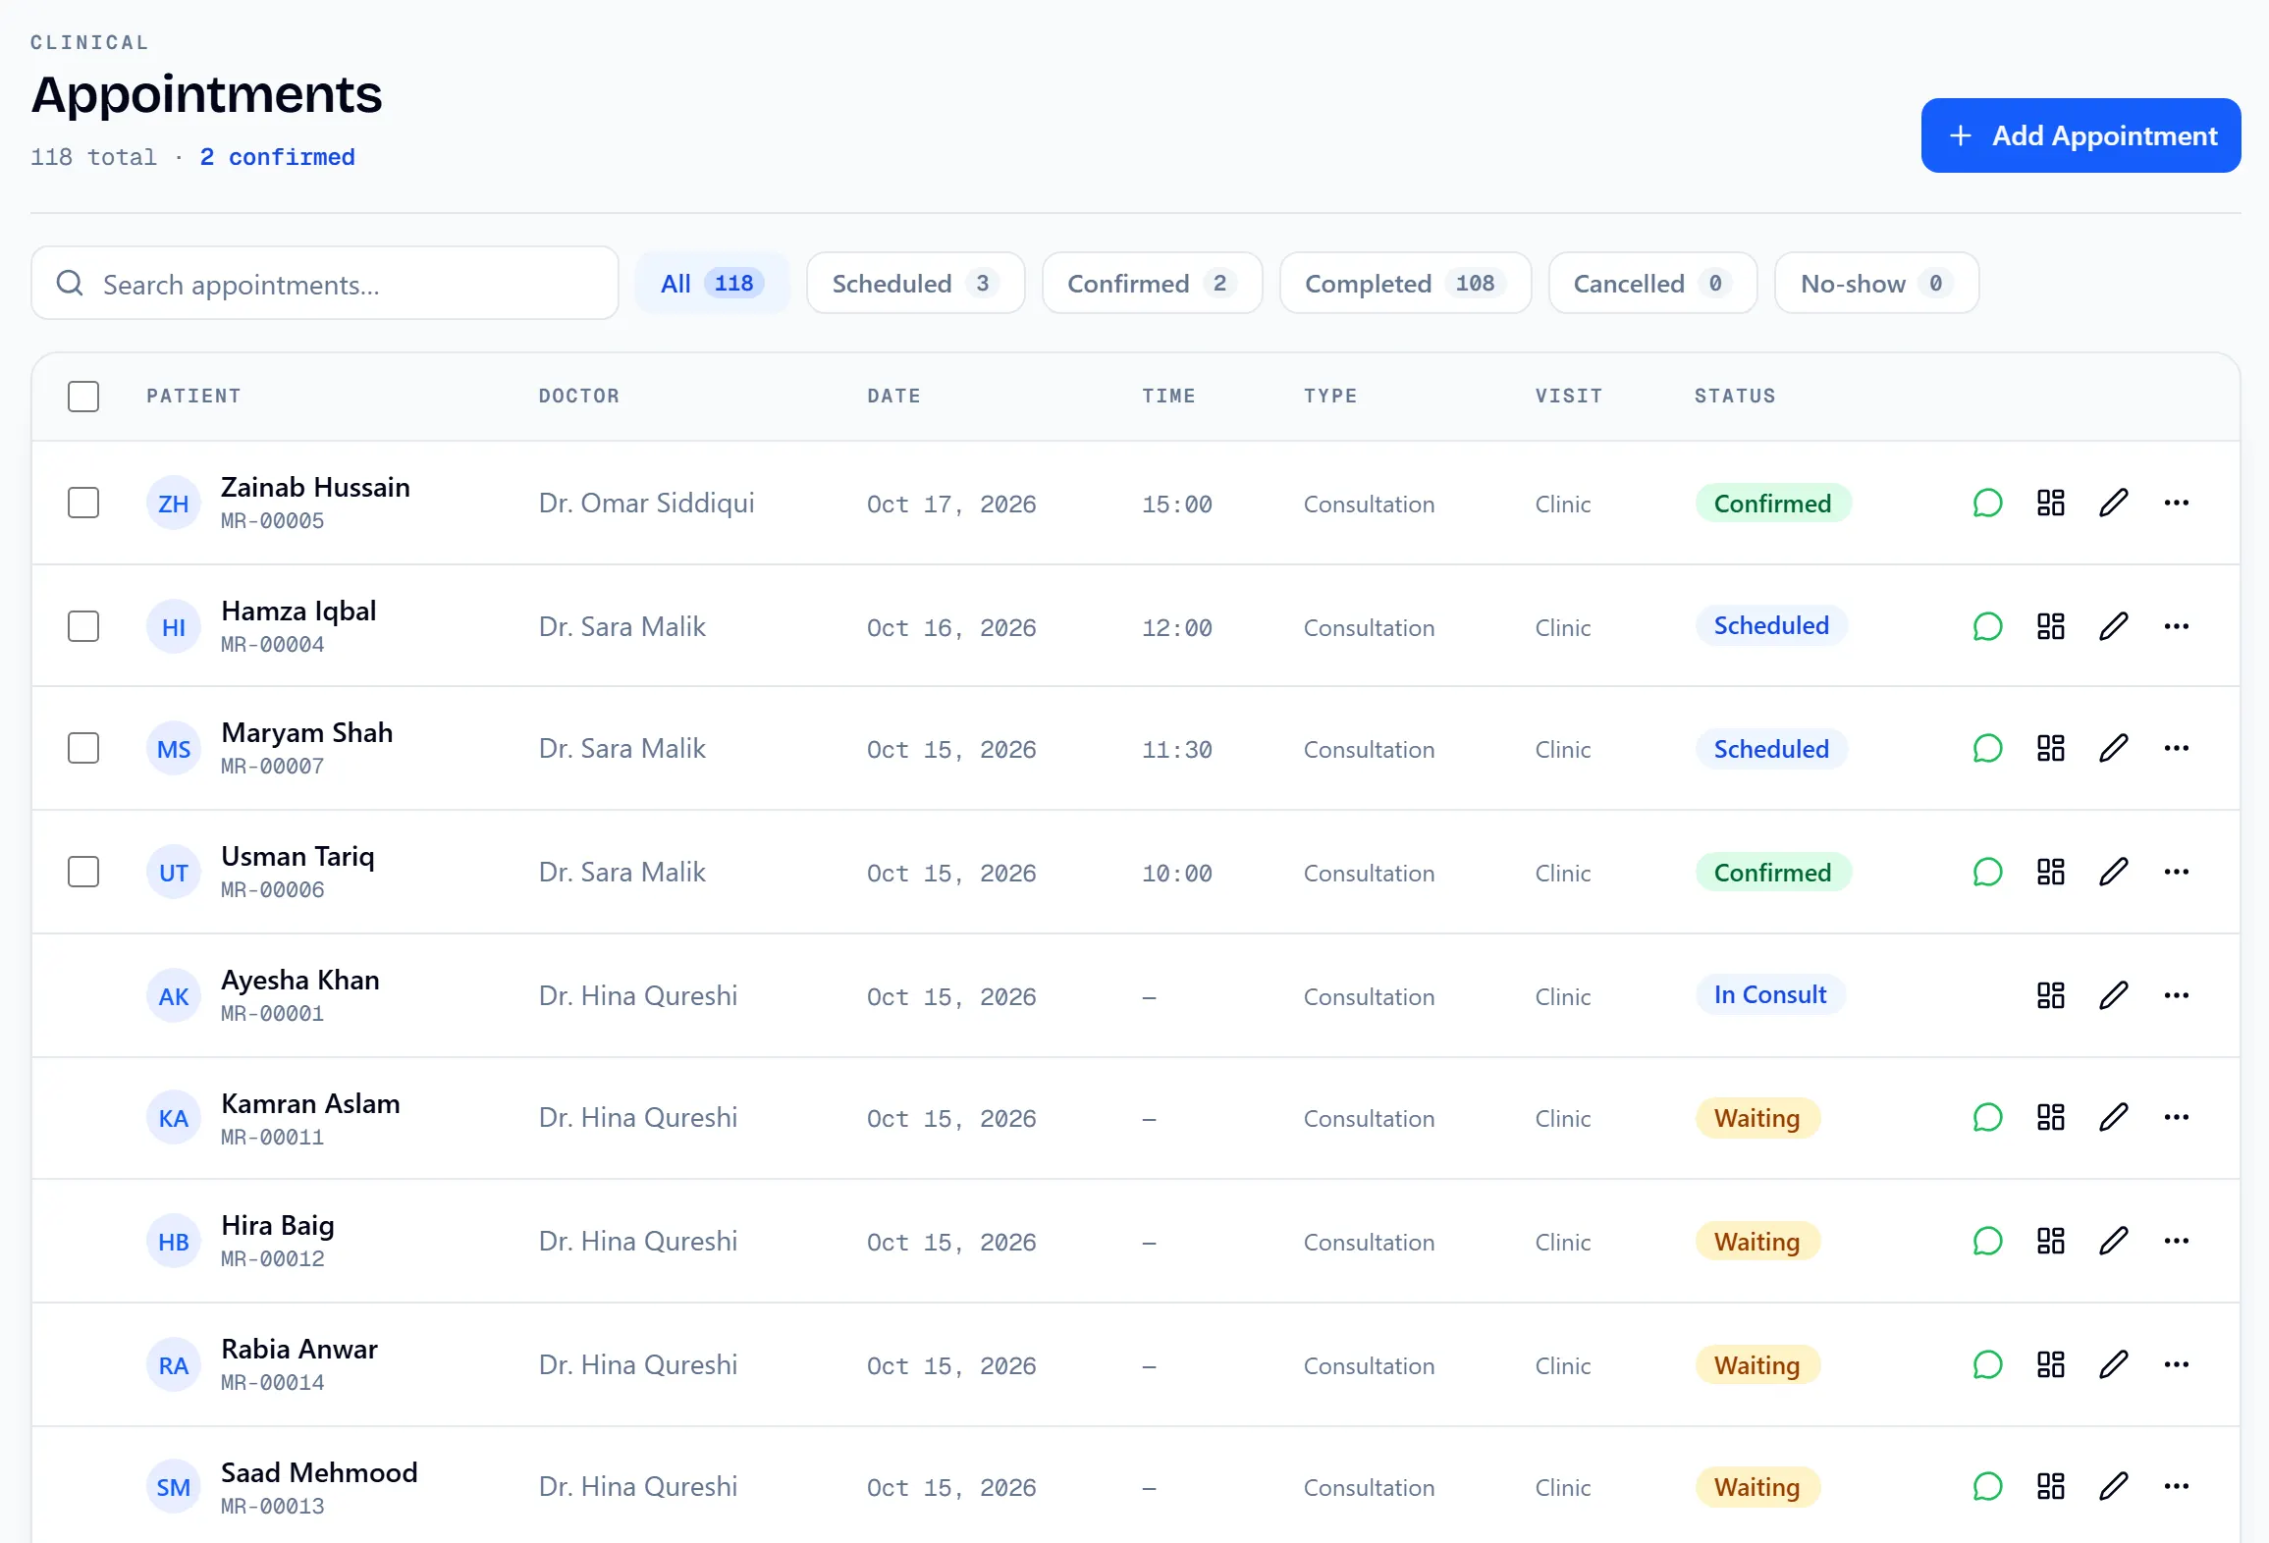Edit Maryam Shah appointment with pencil icon
The image size is (2269, 1543).
(x=2113, y=749)
